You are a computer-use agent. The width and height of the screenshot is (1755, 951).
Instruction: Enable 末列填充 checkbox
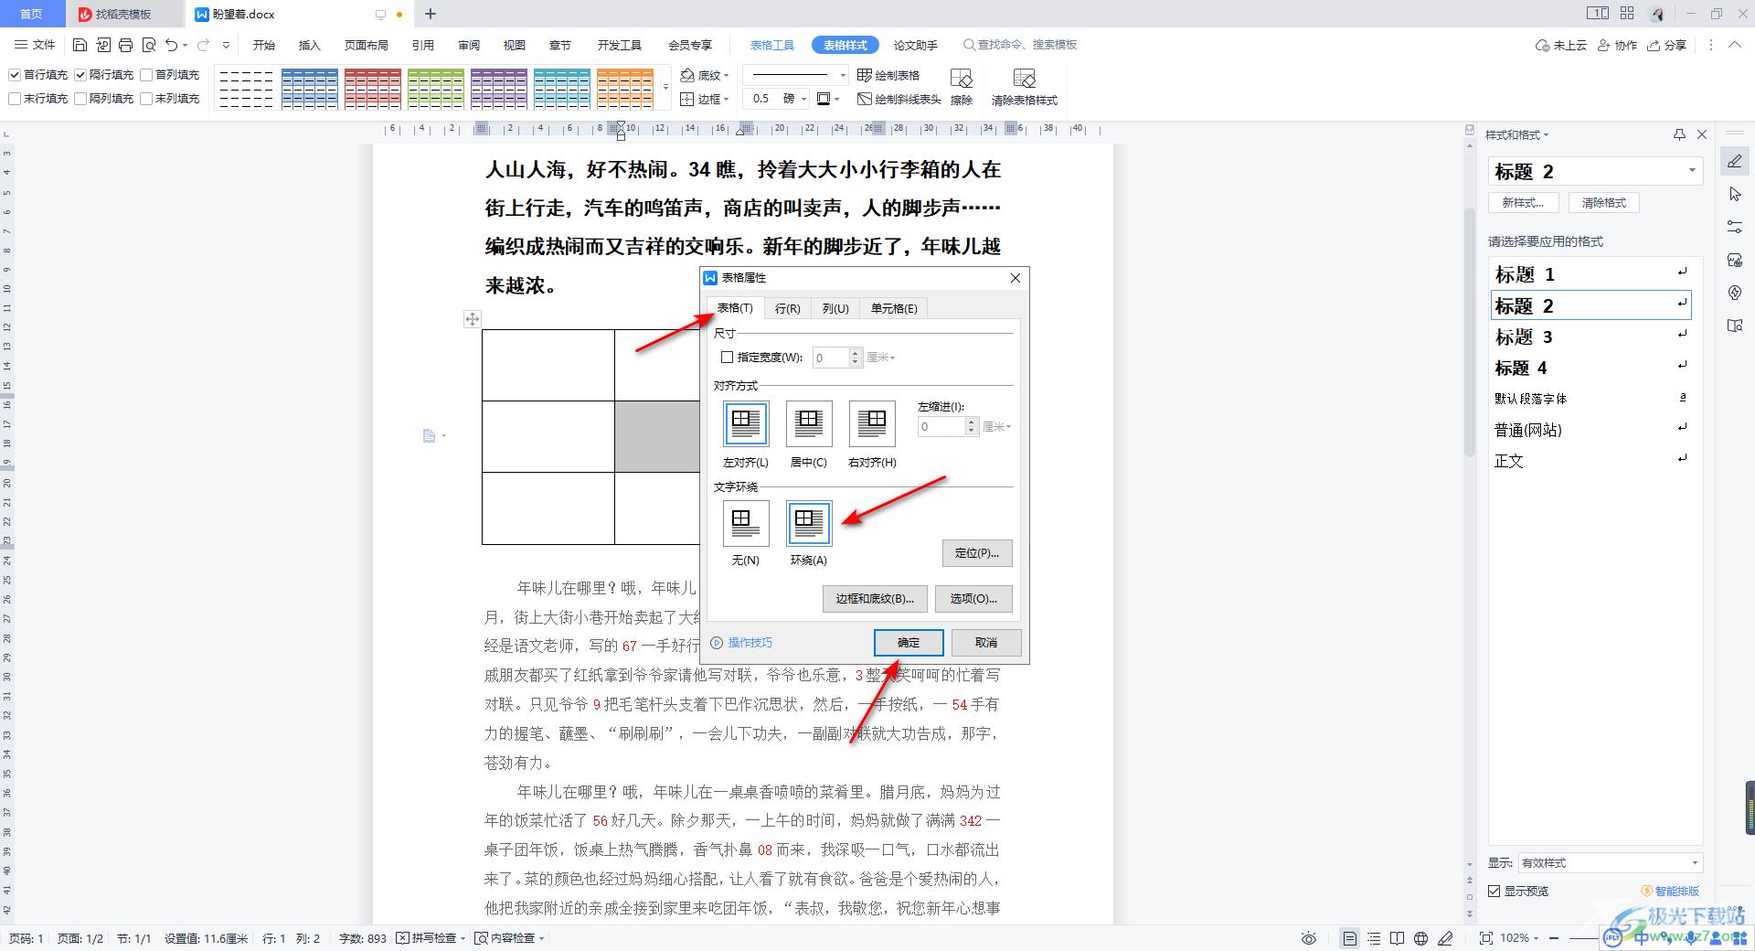[146, 99]
